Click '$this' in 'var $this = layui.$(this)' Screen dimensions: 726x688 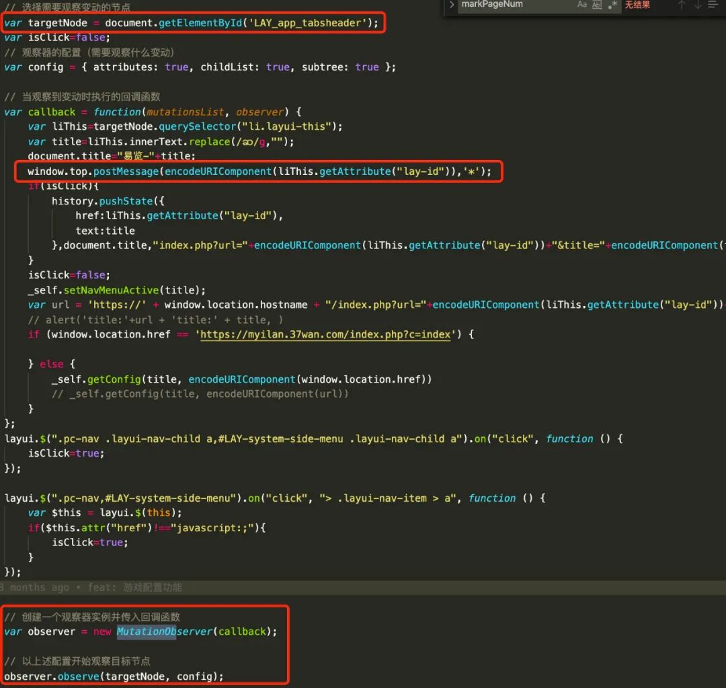66,513
